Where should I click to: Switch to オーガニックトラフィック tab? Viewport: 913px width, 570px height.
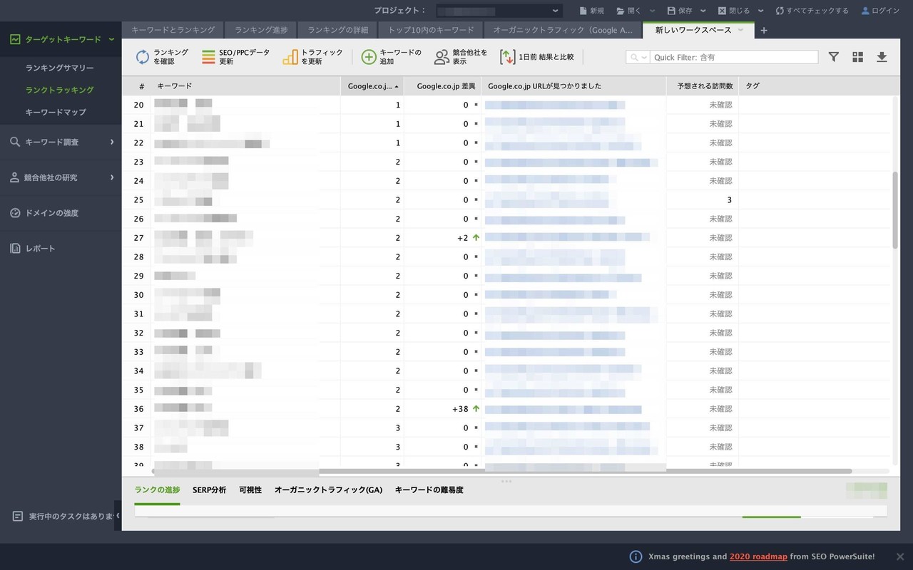[x=563, y=30]
